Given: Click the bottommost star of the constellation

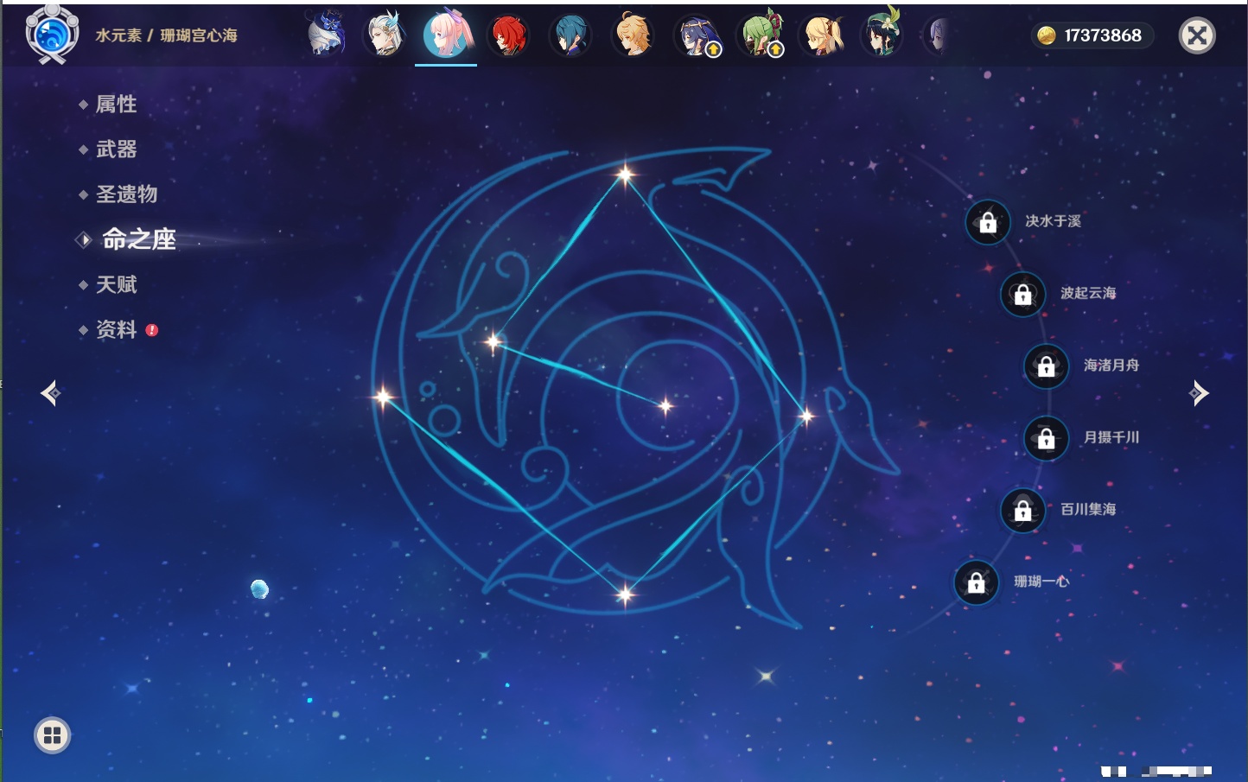Looking at the screenshot, I should point(625,594).
